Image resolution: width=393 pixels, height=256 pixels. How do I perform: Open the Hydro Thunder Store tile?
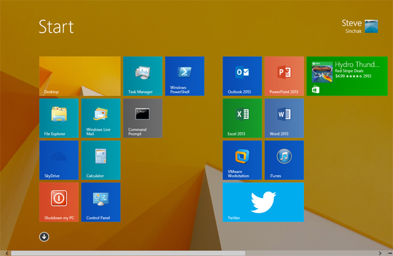point(347,76)
